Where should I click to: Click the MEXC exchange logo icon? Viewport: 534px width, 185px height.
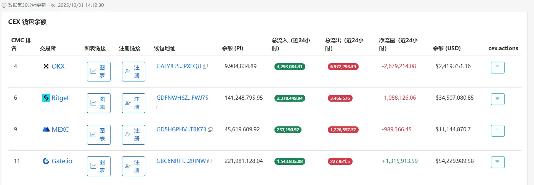46,129
